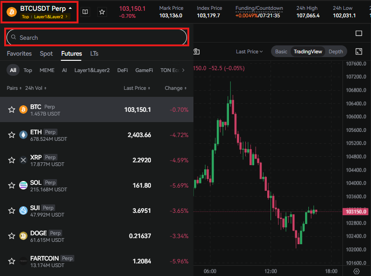Click the XRP coin icon in list
This screenshot has height=276, width=371.
click(23, 160)
